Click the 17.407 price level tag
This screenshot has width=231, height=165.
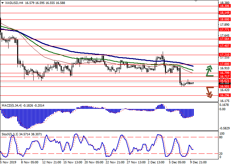(x=224, y=46)
